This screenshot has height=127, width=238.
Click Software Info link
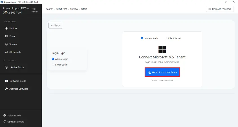[x=14, y=115]
